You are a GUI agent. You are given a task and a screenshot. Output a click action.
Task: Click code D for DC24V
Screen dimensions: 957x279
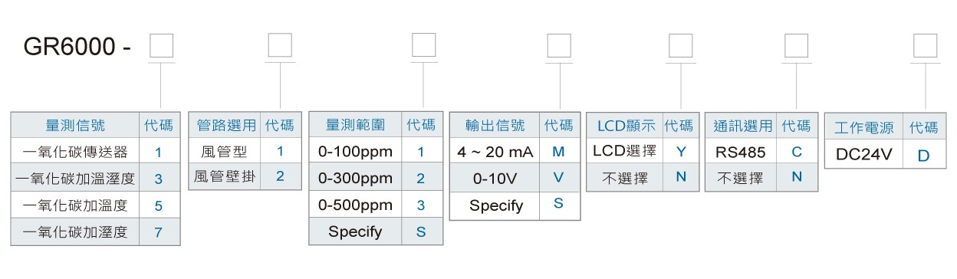[923, 155]
